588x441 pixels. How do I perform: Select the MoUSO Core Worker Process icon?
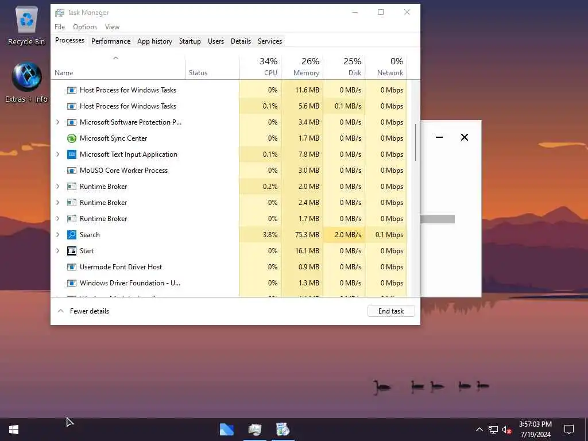[72, 171]
